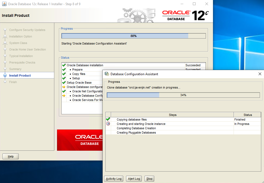The height and width of the screenshot is (183, 264).
Task: Close the Database Configuration Assistant dialog
Action: tap(260, 74)
